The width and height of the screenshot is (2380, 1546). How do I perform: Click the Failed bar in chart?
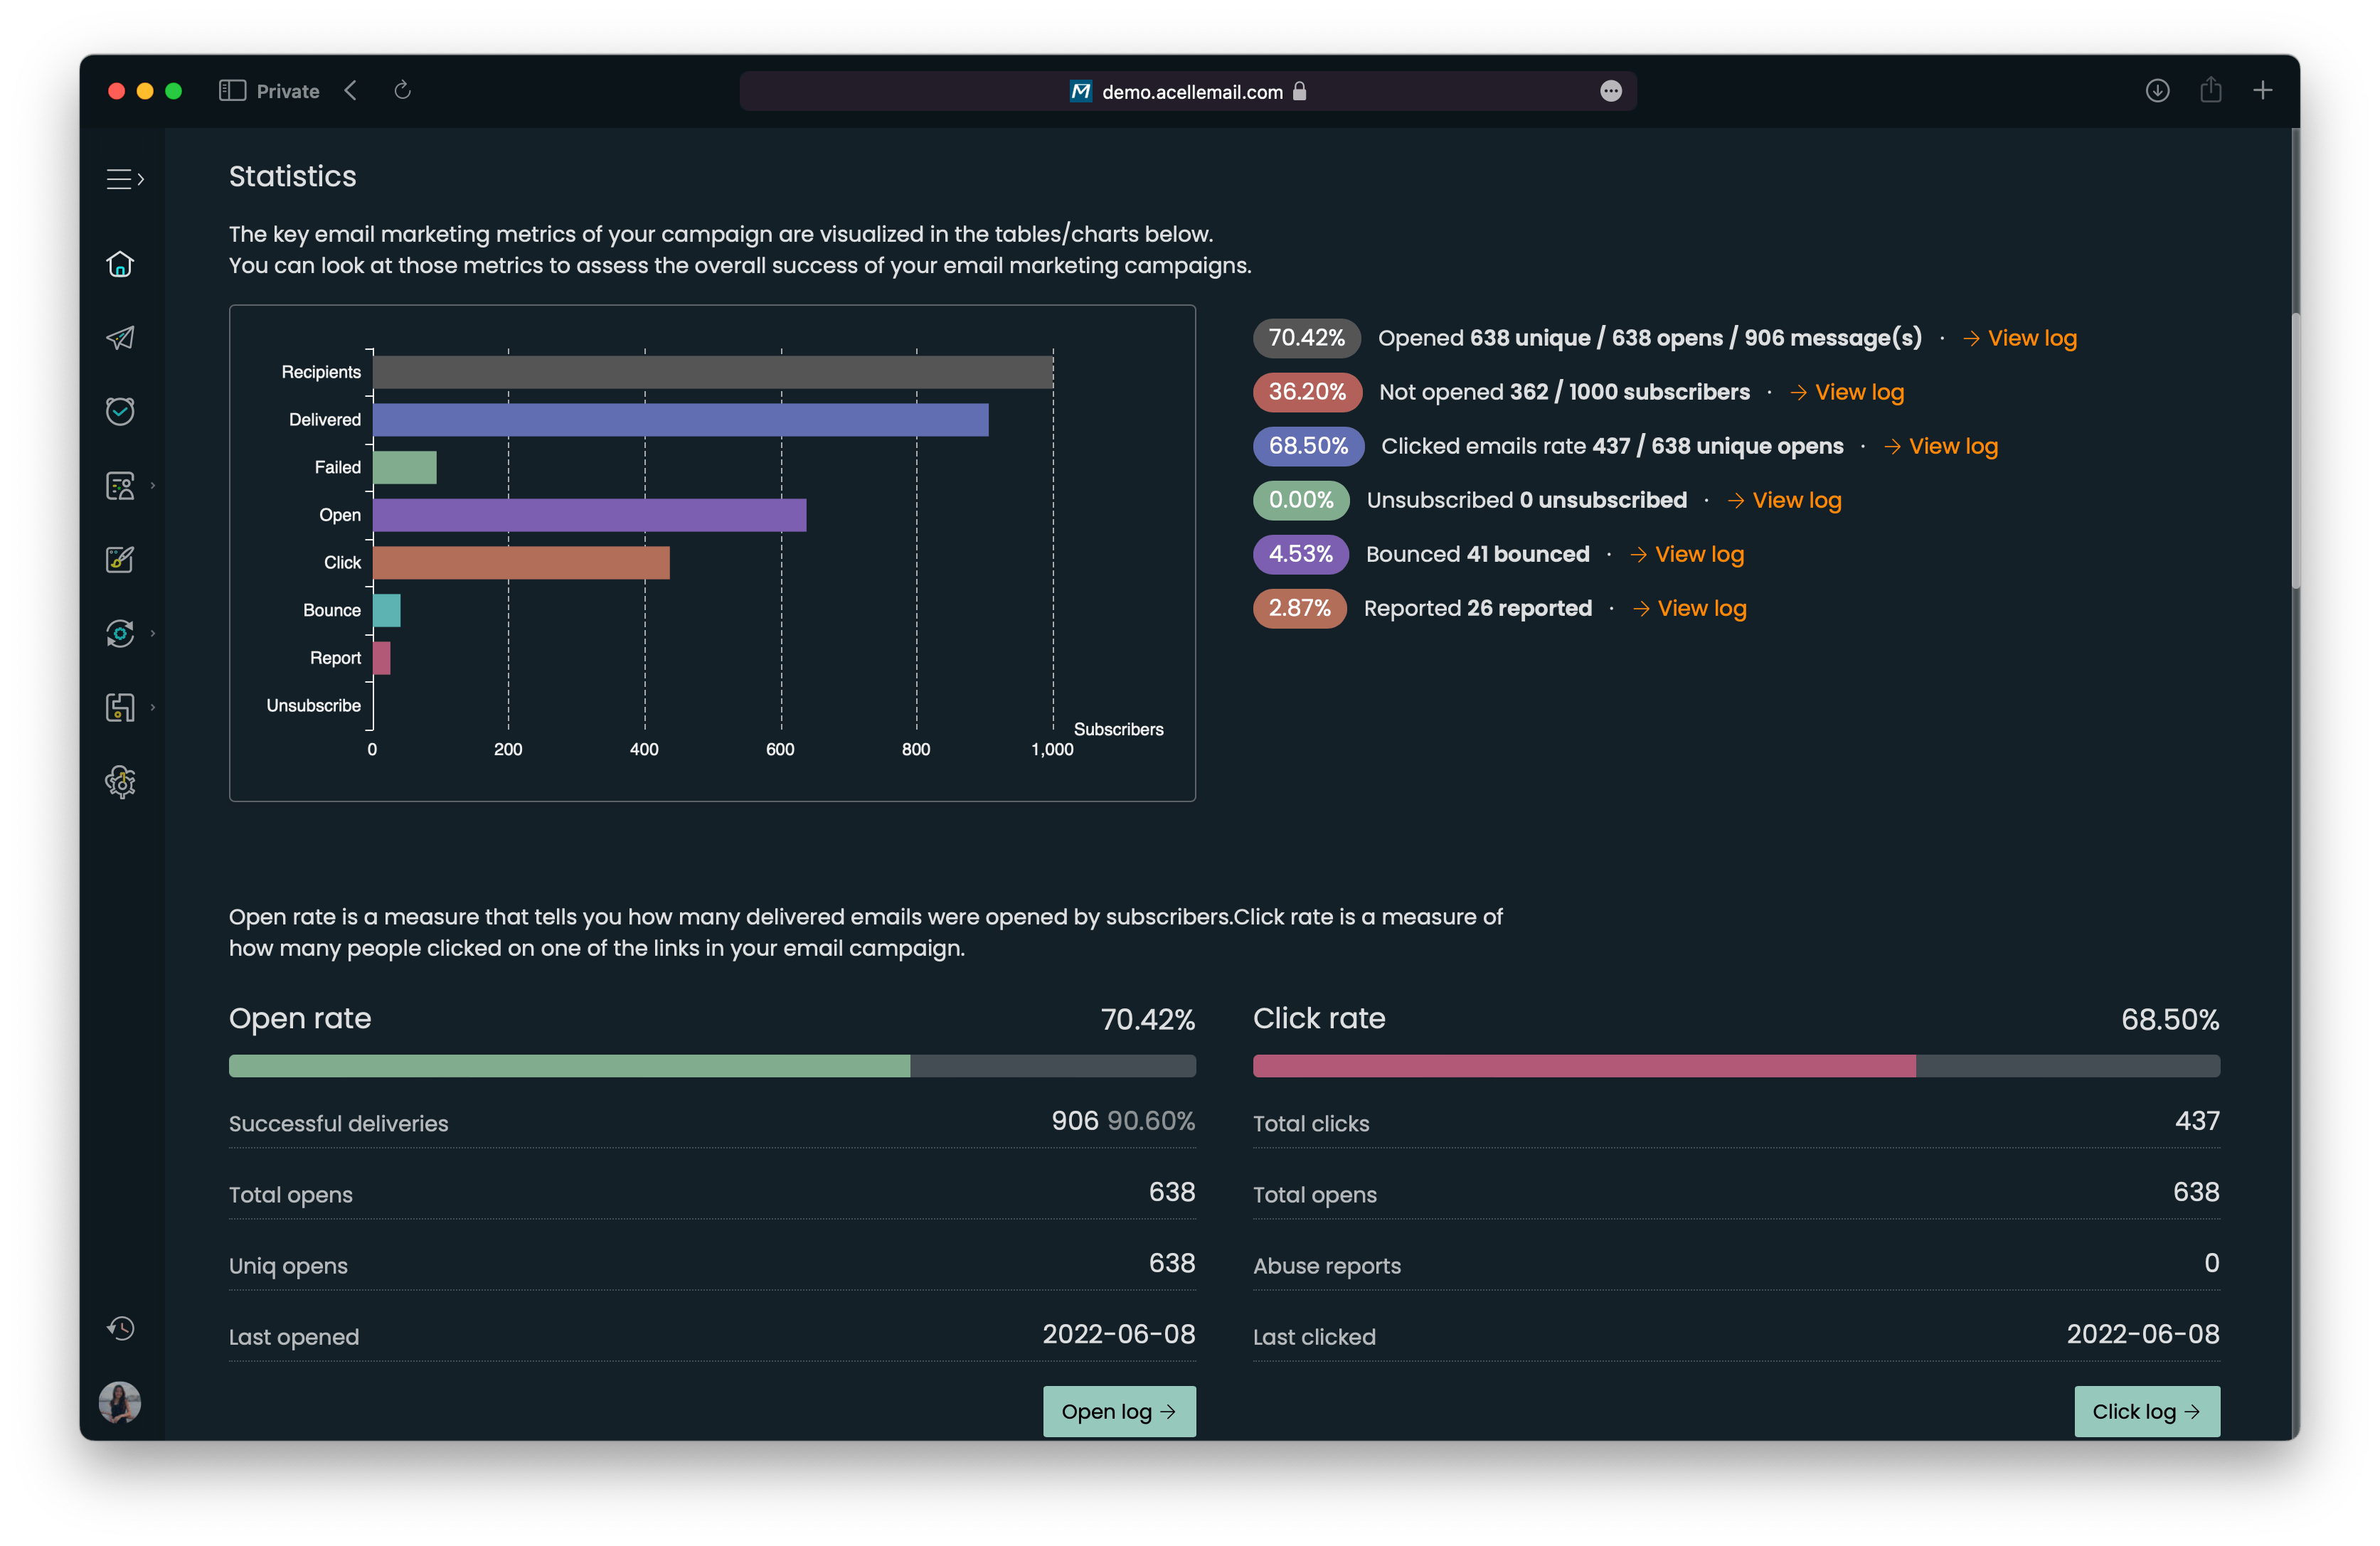coord(405,467)
